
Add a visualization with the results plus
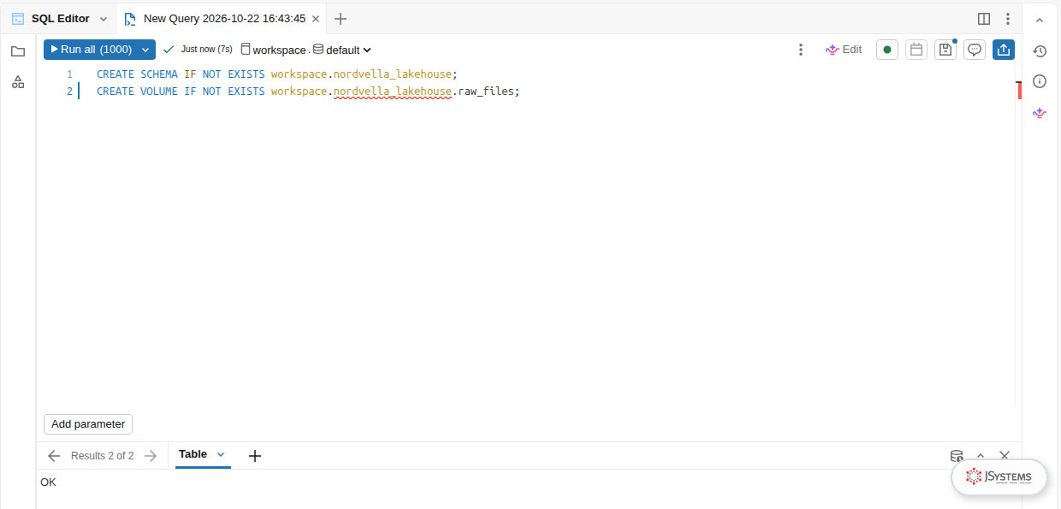point(254,456)
